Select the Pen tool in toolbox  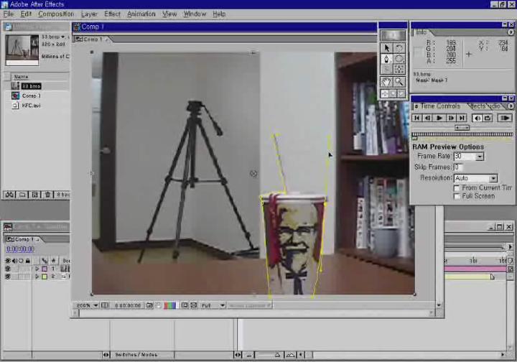pyautogui.click(x=387, y=59)
